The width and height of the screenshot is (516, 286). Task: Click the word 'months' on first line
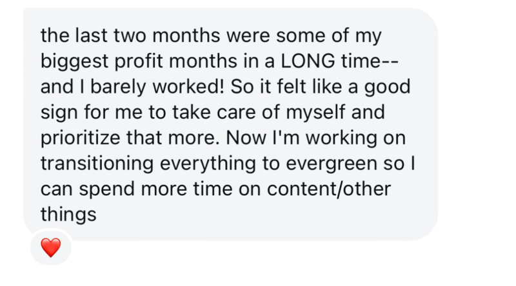pyautogui.click(x=186, y=35)
